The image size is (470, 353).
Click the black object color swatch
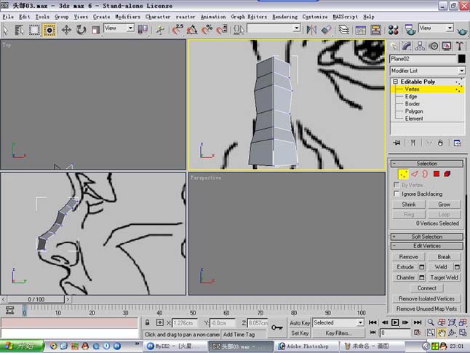pyautogui.click(x=461, y=59)
